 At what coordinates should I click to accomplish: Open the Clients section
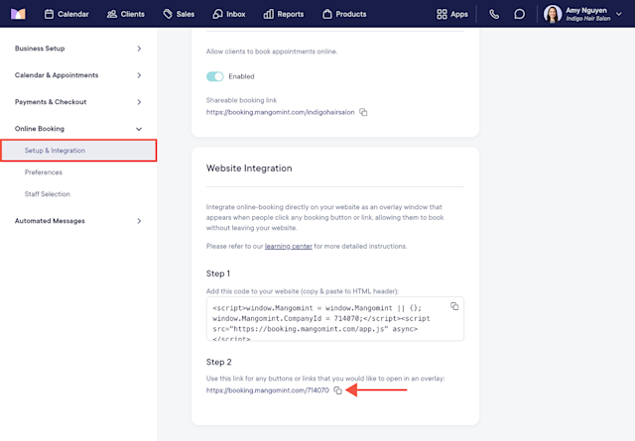click(x=126, y=14)
